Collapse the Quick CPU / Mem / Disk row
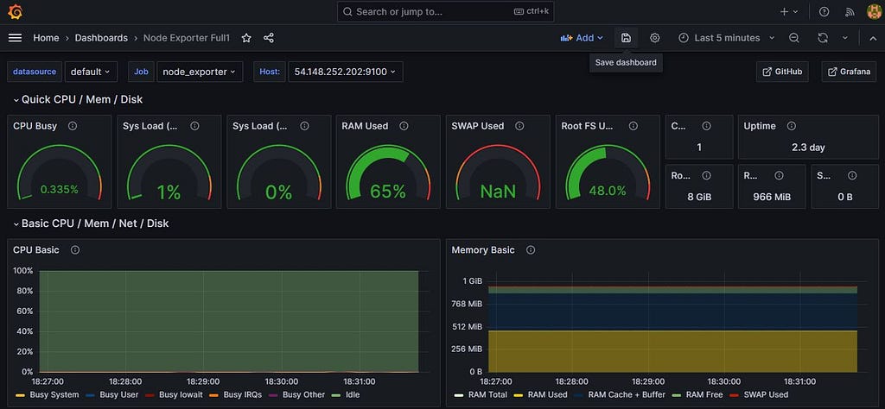Image resolution: width=885 pixels, height=409 pixels. (78, 99)
